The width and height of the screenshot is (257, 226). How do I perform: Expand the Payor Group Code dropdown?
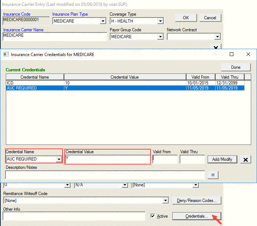point(160,37)
